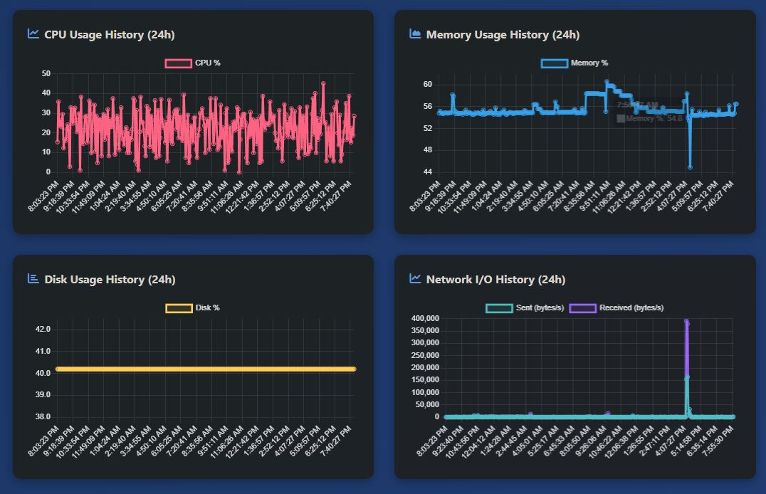766x494 pixels.
Task: Click the yellow Disk % legend swatch
Action: point(179,308)
